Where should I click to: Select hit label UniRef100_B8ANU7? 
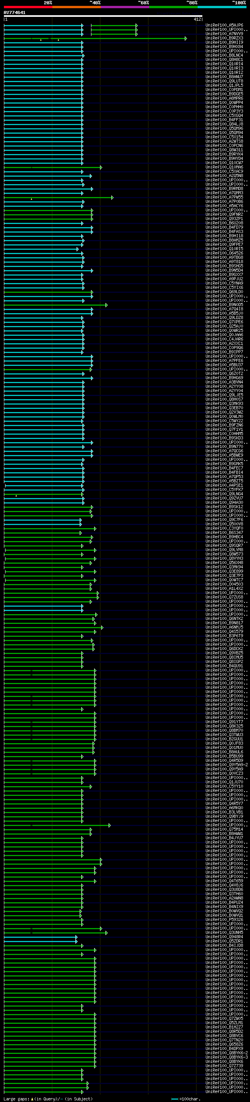(224, 77)
